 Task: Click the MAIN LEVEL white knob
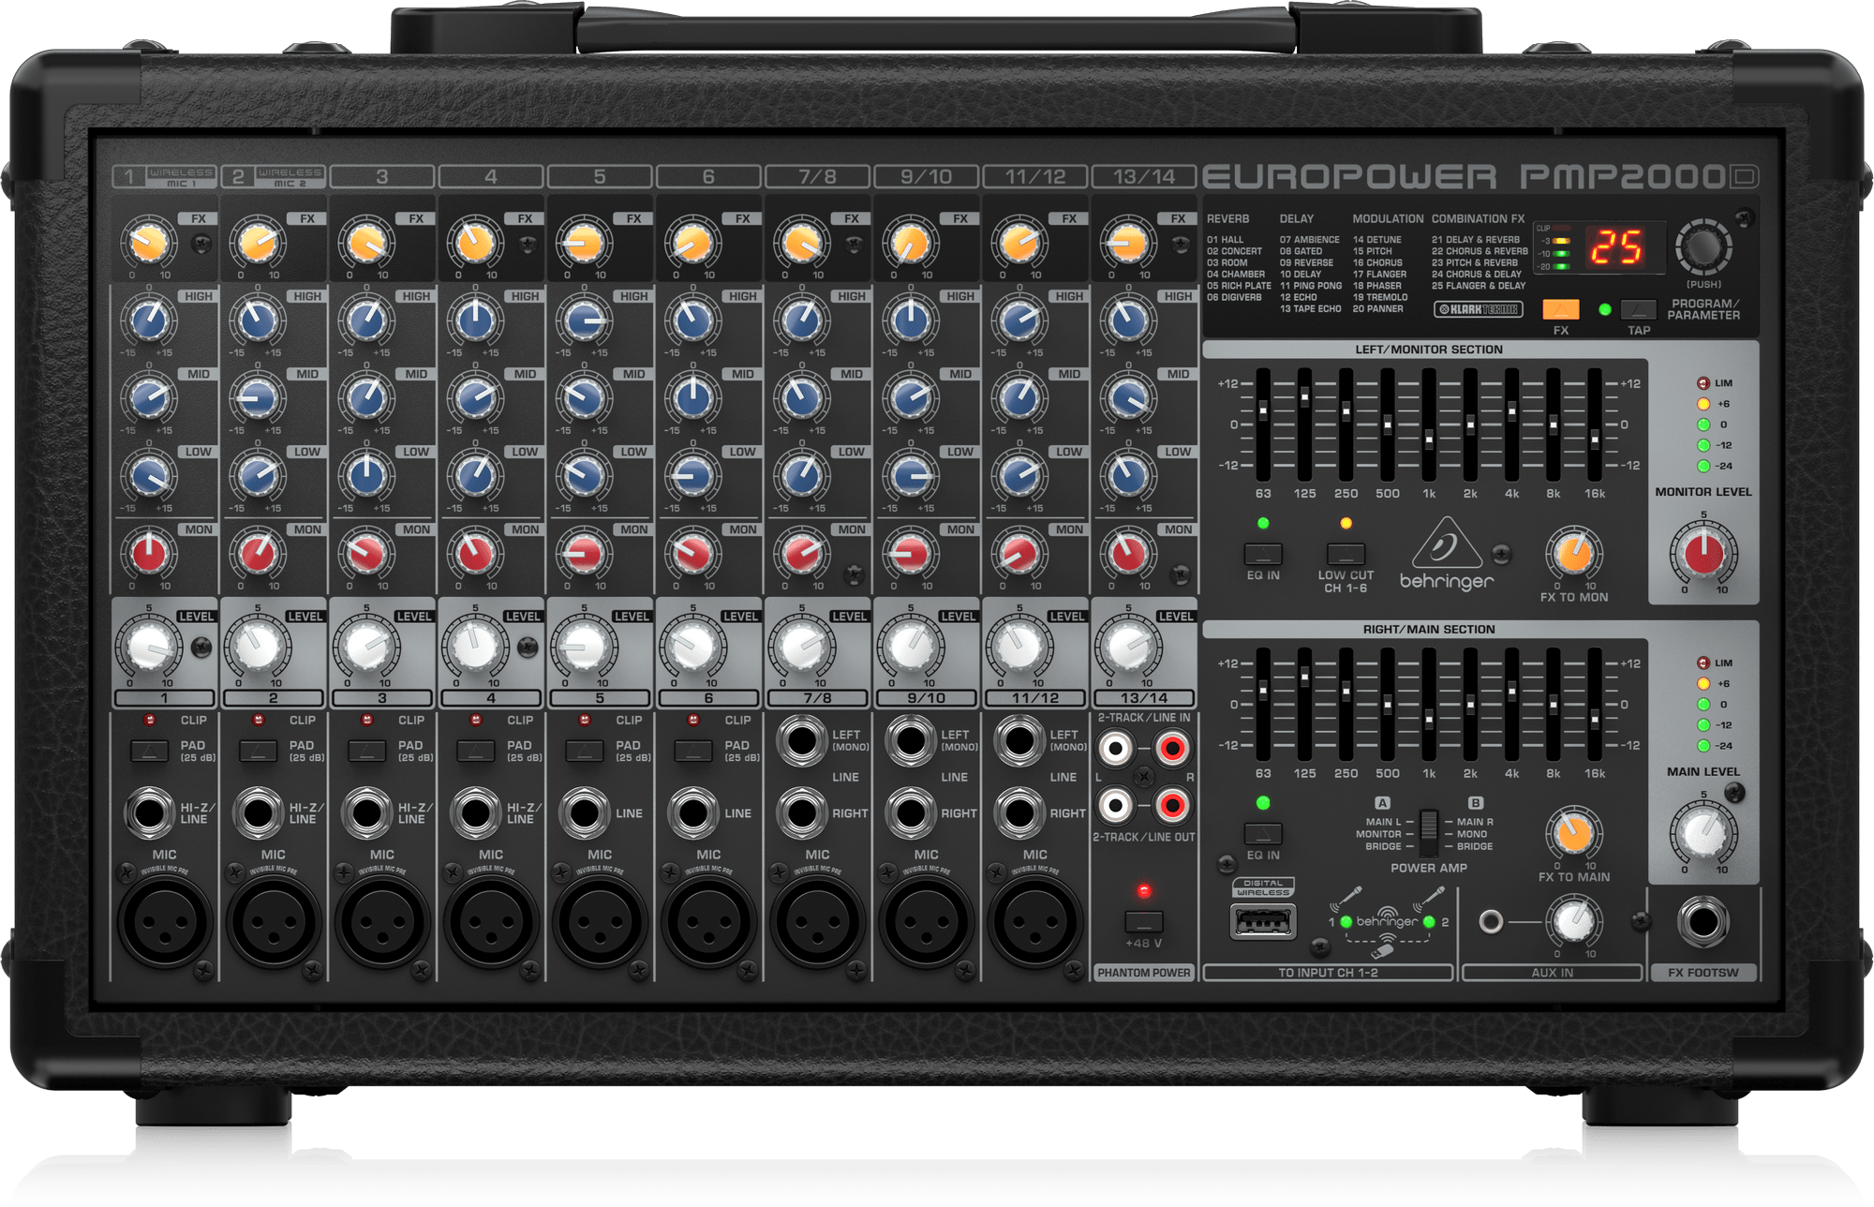pos(1703,832)
